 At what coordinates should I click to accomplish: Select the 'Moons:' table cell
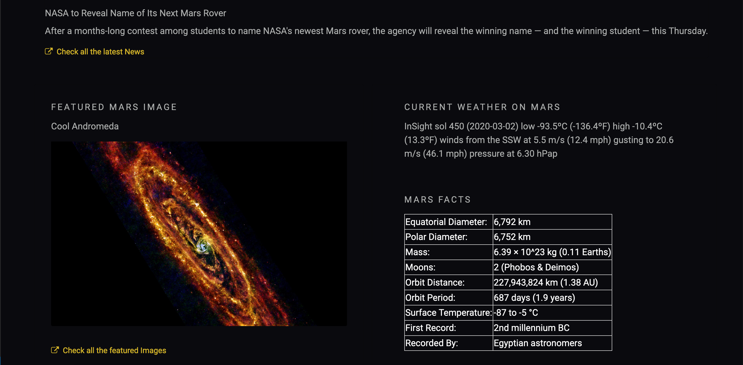point(449,267)
